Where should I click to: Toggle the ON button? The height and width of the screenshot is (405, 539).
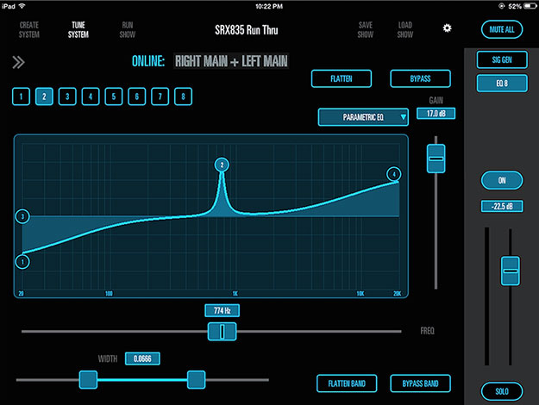(502, 180)
